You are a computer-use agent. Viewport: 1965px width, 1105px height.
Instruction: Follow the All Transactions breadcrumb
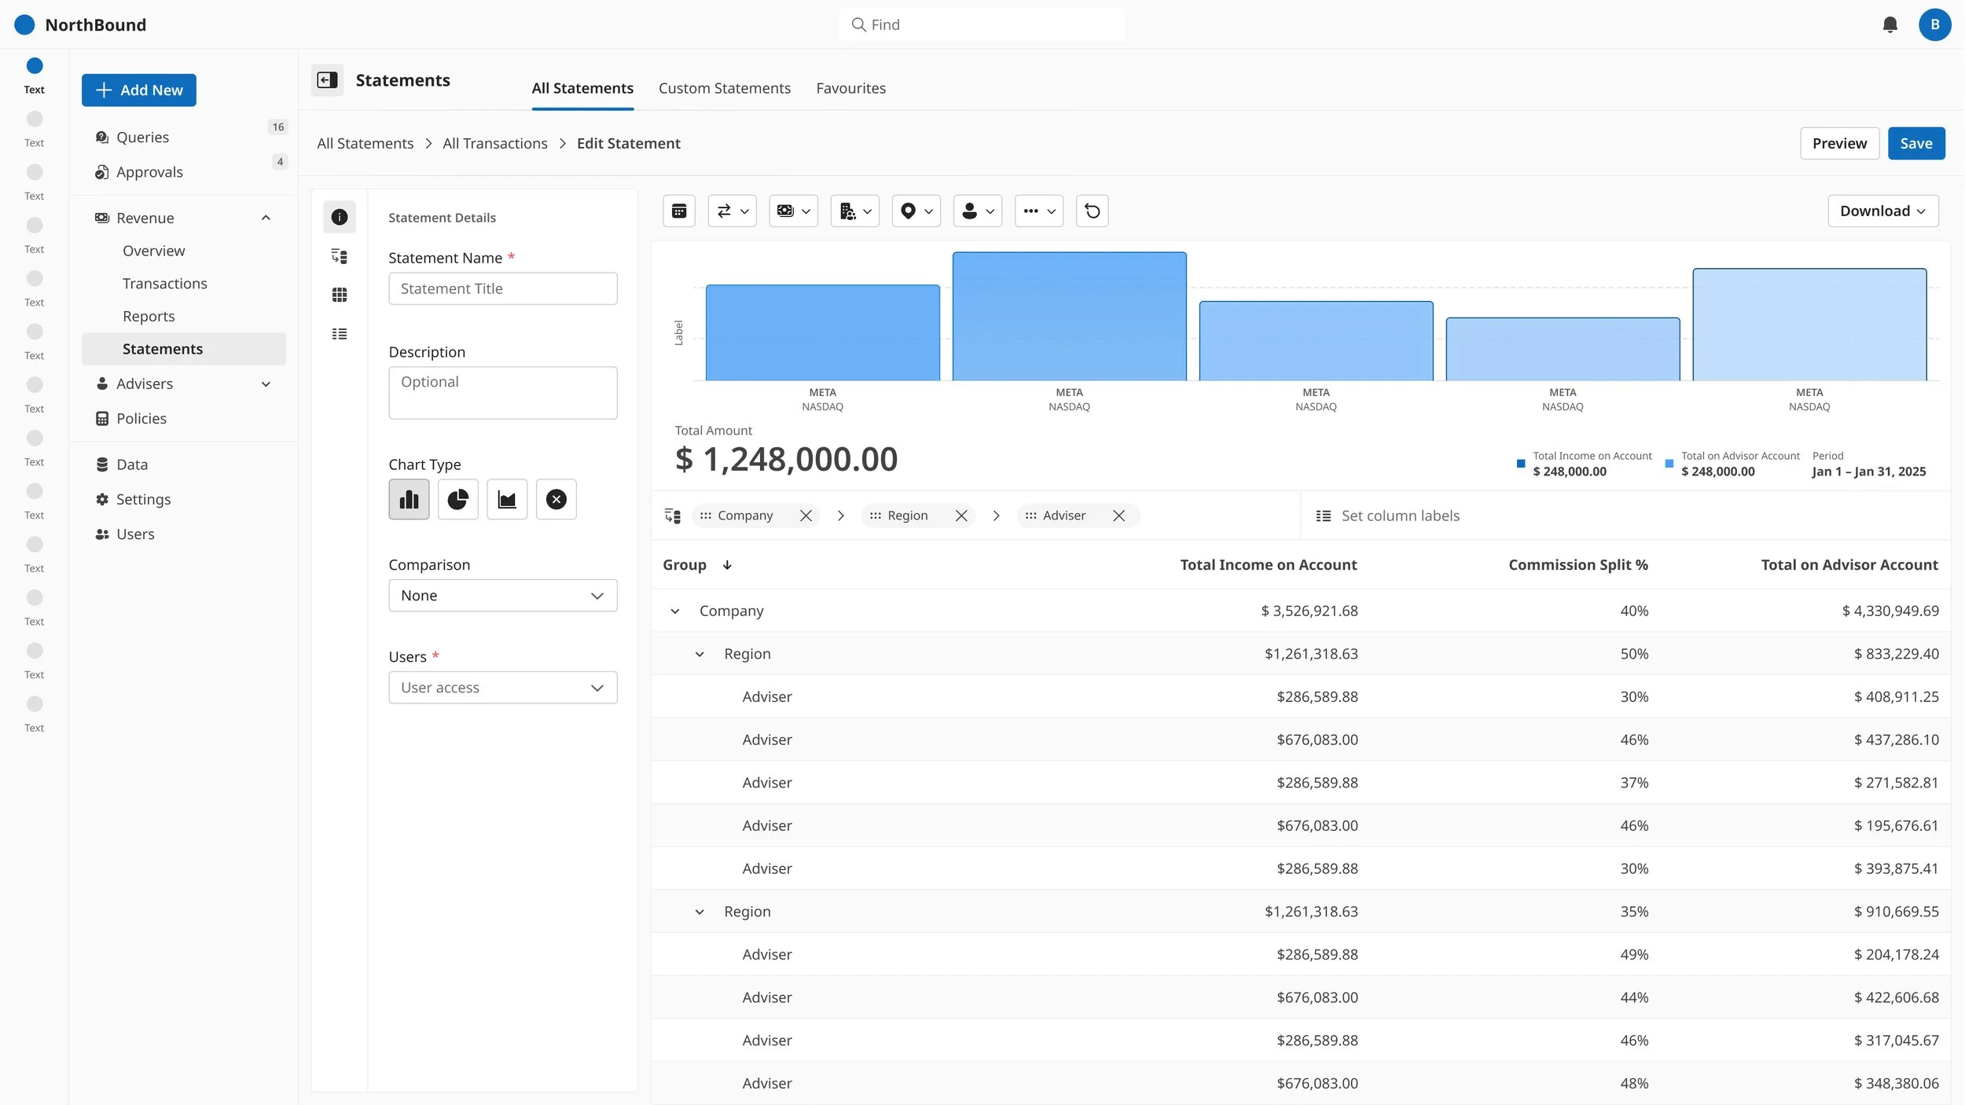click(x=495, y=143)
